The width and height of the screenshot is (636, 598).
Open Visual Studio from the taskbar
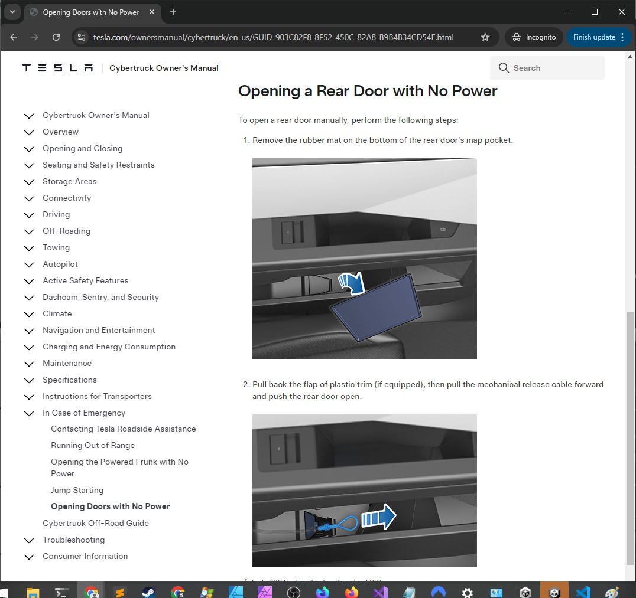pos(381,593)
